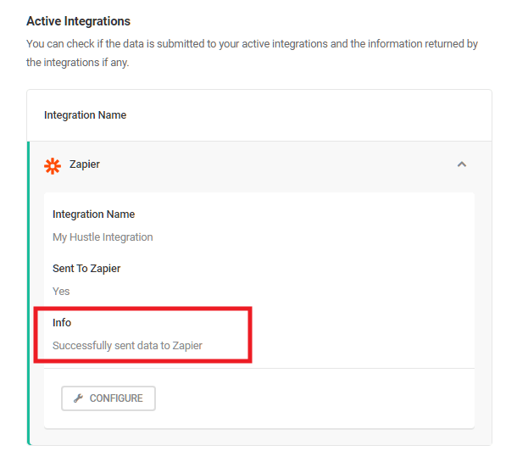Viewport: 517px width, 462px height.
Task: Click the Info label
Action: pyautogui.click(x=62, y=322)
